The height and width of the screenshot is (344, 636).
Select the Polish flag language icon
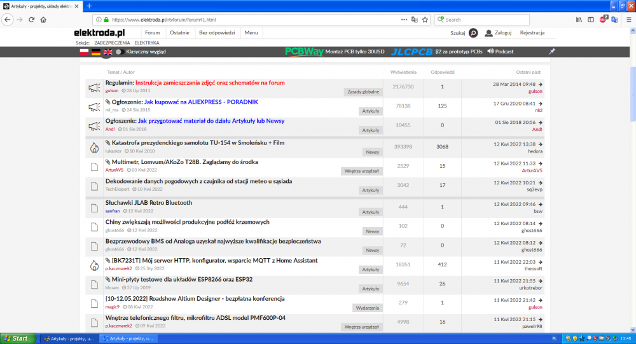[x=84, y=52]
